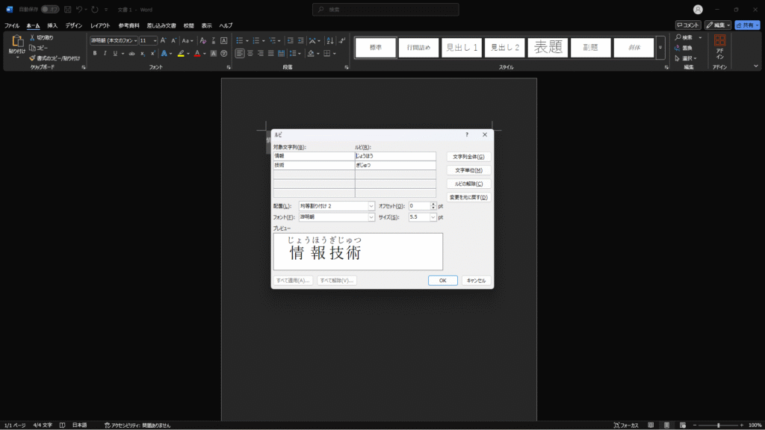The width and height of the screenshot is (765, 430).
Task: Click the ルビ field containing じょうほう
Action: click(x=395, y=156)
